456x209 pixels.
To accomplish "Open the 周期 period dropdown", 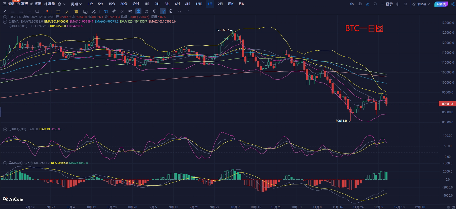I will (x=76, y=4).
